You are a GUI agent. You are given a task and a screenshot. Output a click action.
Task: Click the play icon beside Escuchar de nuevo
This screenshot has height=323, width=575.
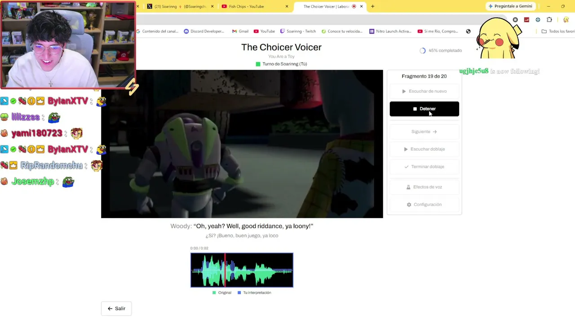pyautogui.click(x=404, y=92)
